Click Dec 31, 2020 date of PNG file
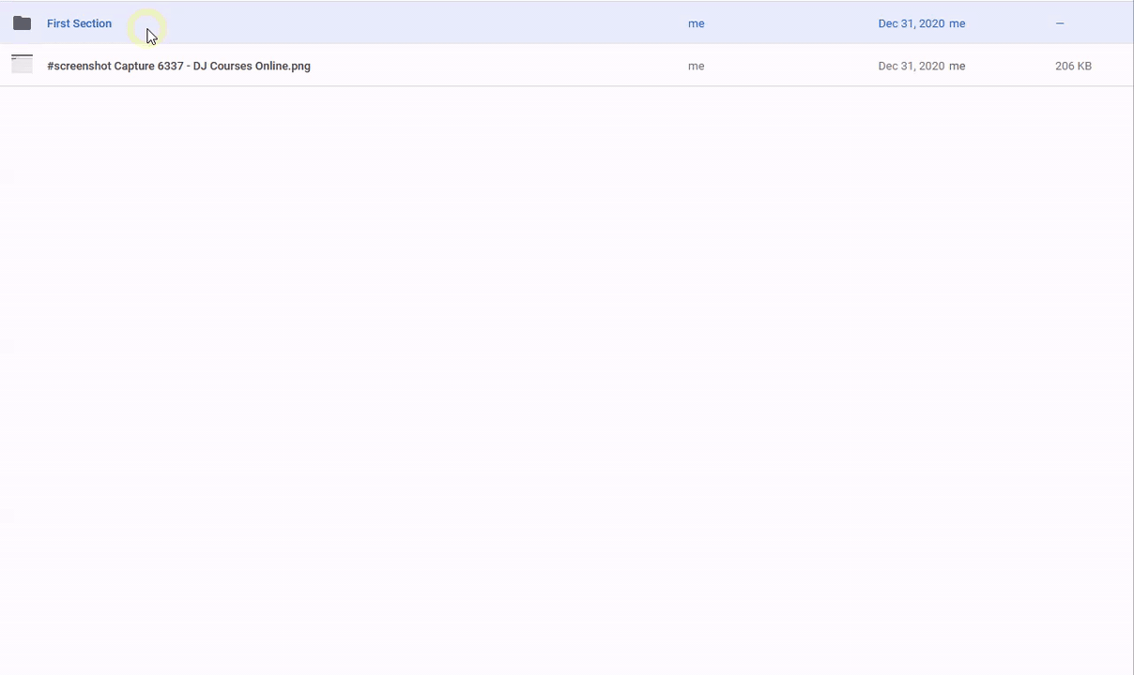Screen dimensions: 1134x675 pyautogui.click(x=911, y=66)
